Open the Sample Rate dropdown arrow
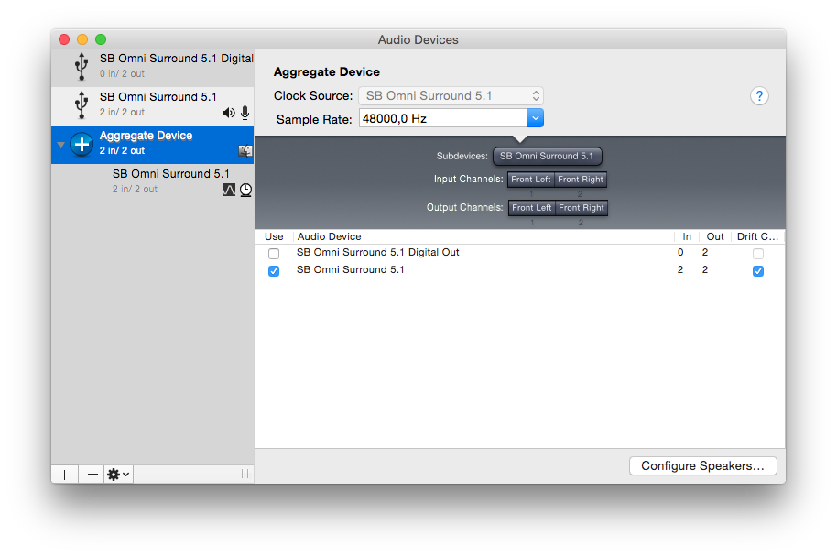This screenshot has width=837, height=557. click(x=536, y=118)
